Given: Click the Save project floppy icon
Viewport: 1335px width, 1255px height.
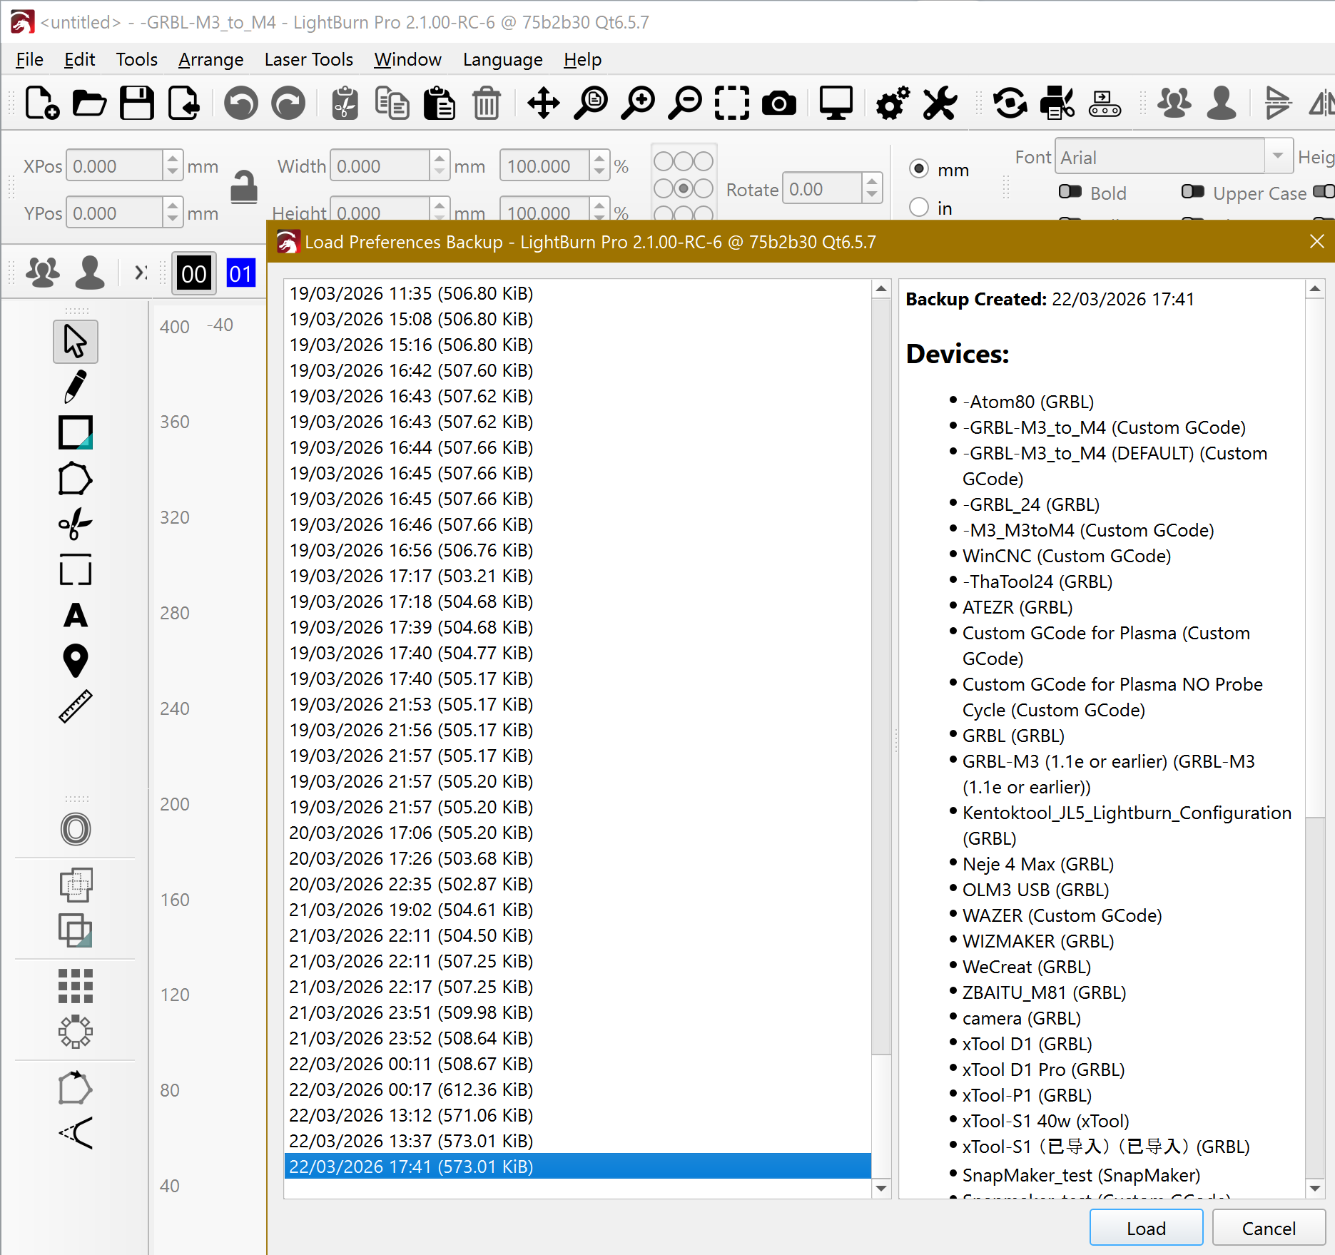Looking at the screenshot, I should tap(136, 104).
